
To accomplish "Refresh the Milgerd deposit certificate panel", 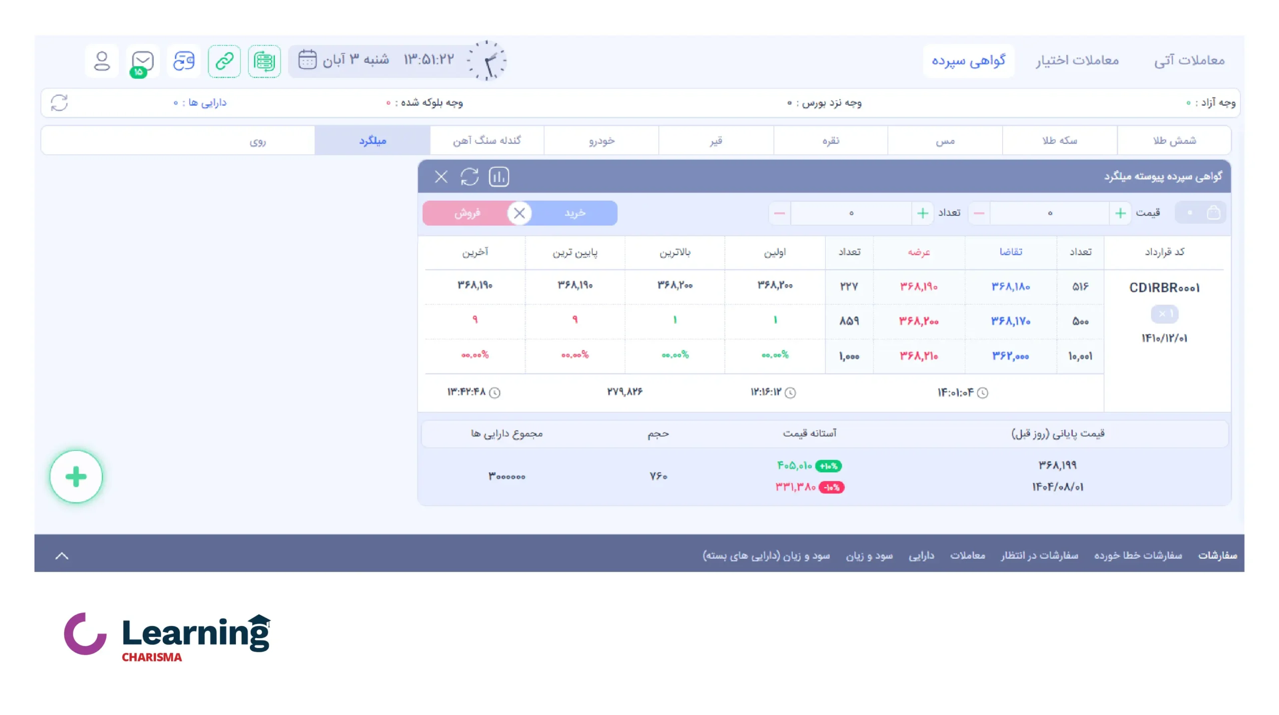I will click(469, 177).
